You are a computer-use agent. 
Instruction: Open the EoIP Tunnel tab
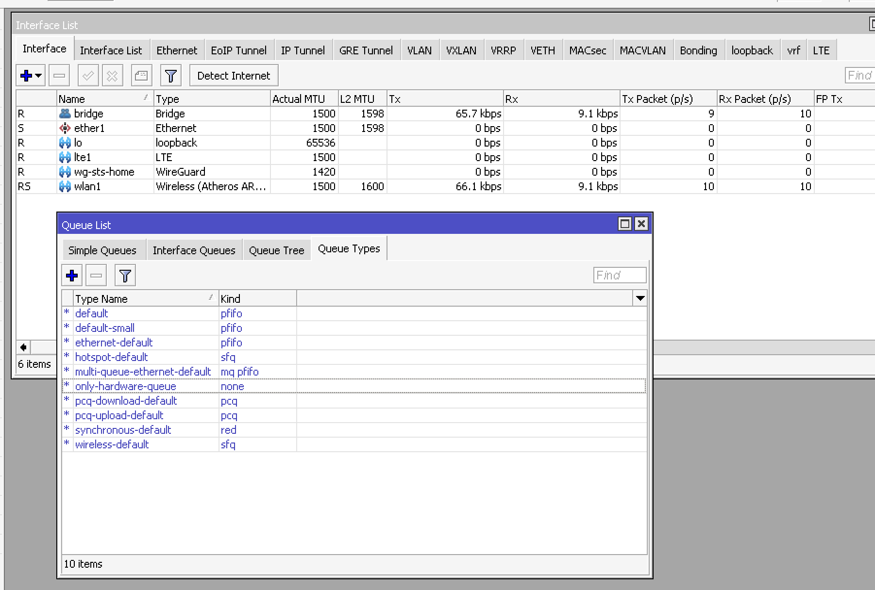click(x=238, y=50)
